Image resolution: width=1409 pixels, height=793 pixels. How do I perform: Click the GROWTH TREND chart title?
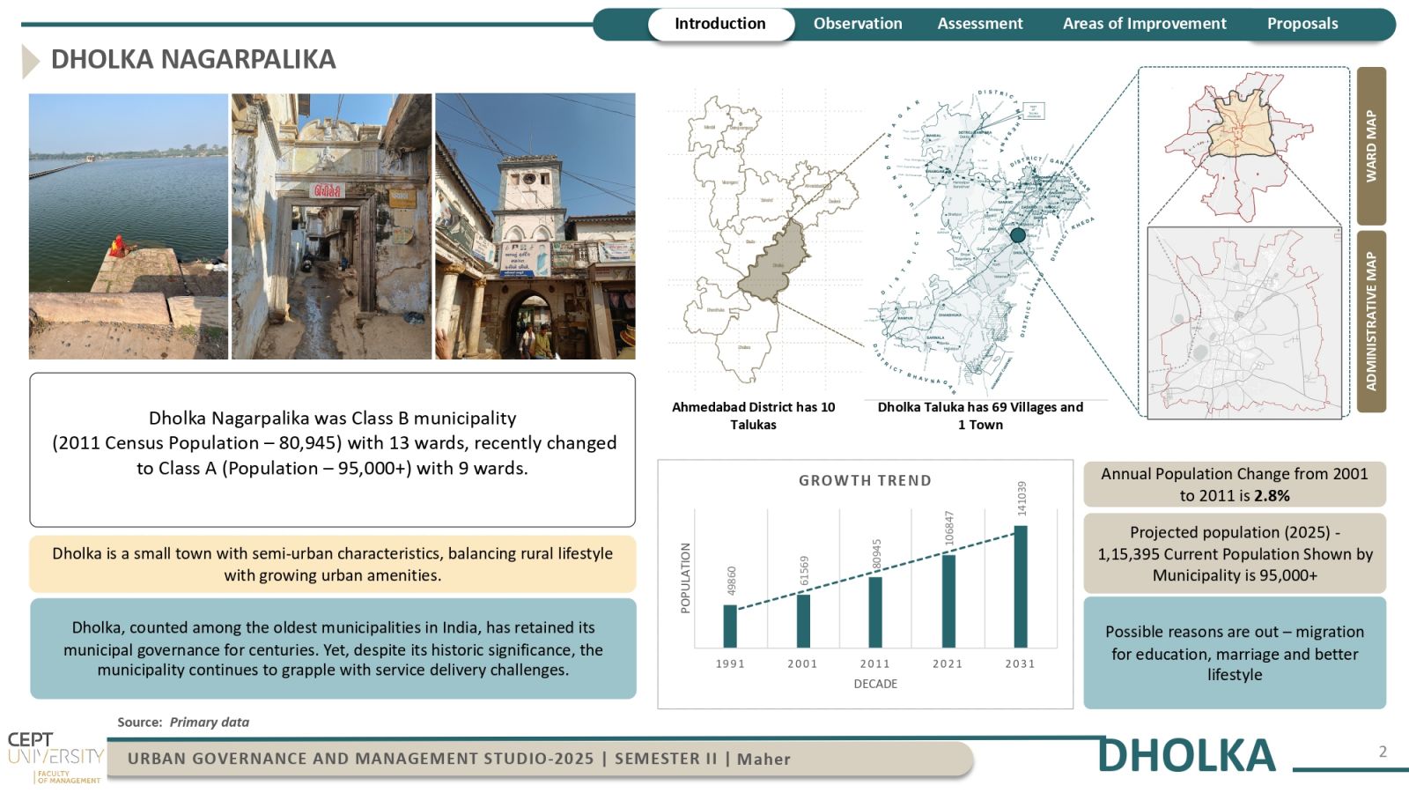(x=865, y=480)
